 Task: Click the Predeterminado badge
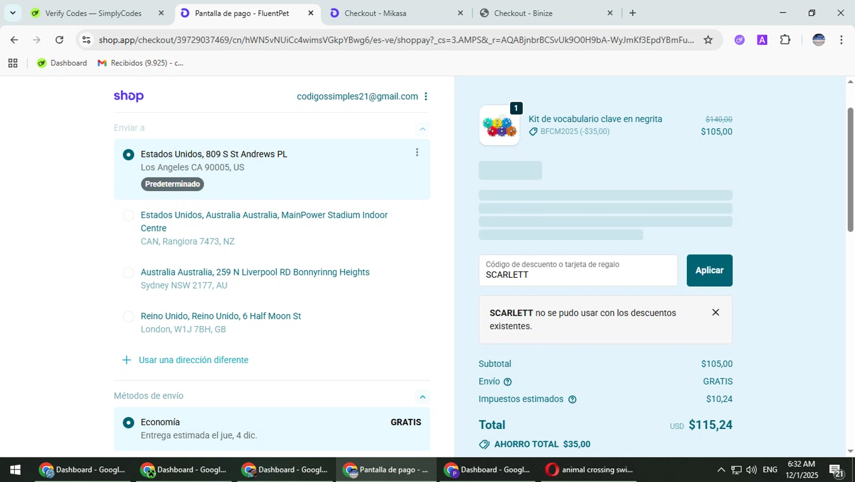[172, 184]
